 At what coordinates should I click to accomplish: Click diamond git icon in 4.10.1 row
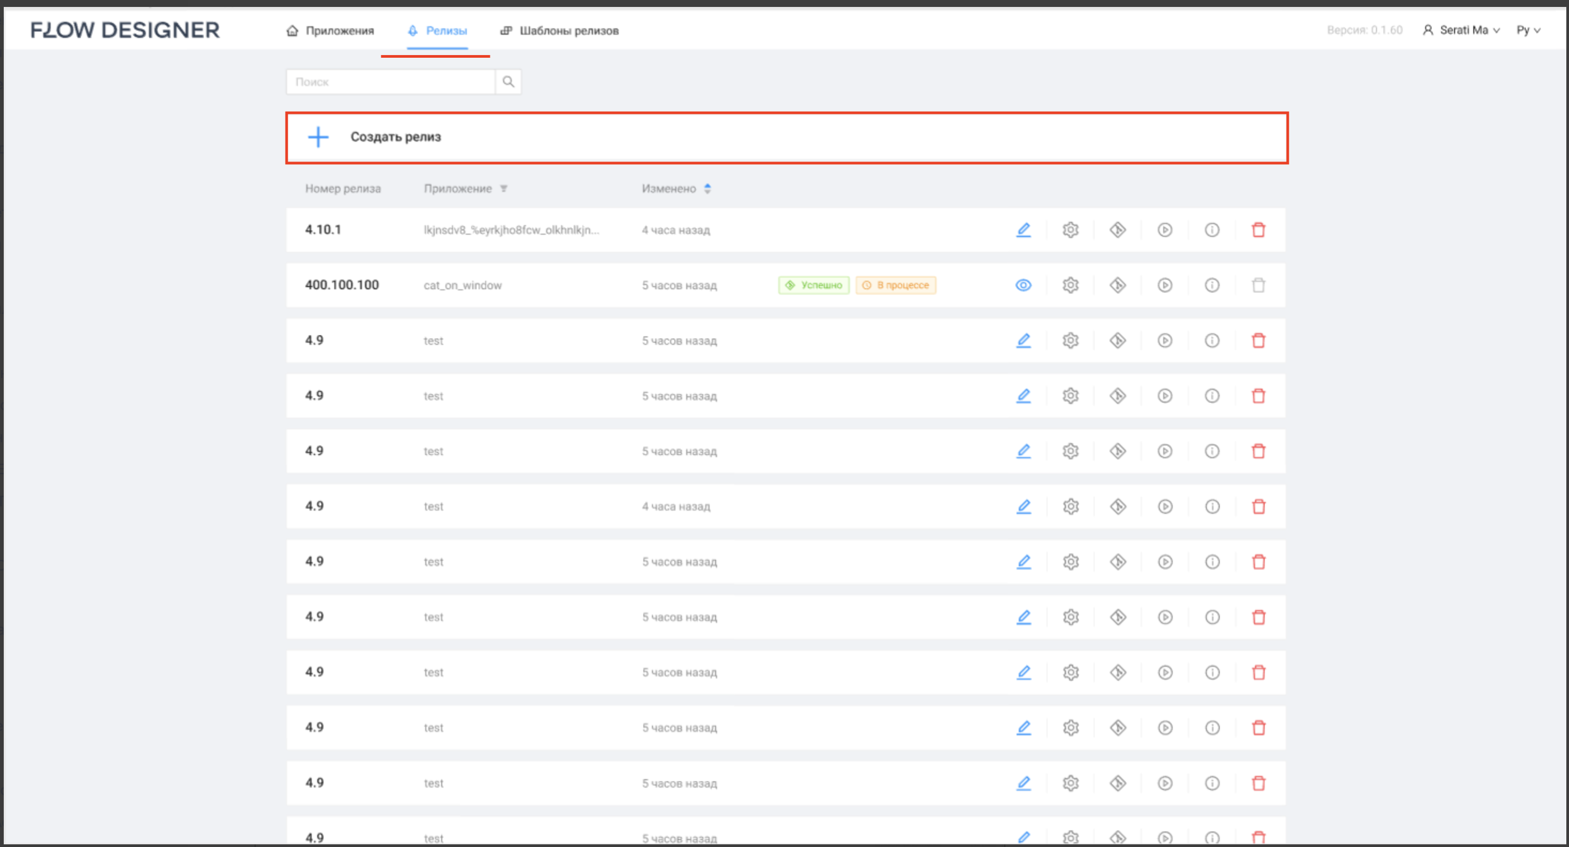(1118, 229)
